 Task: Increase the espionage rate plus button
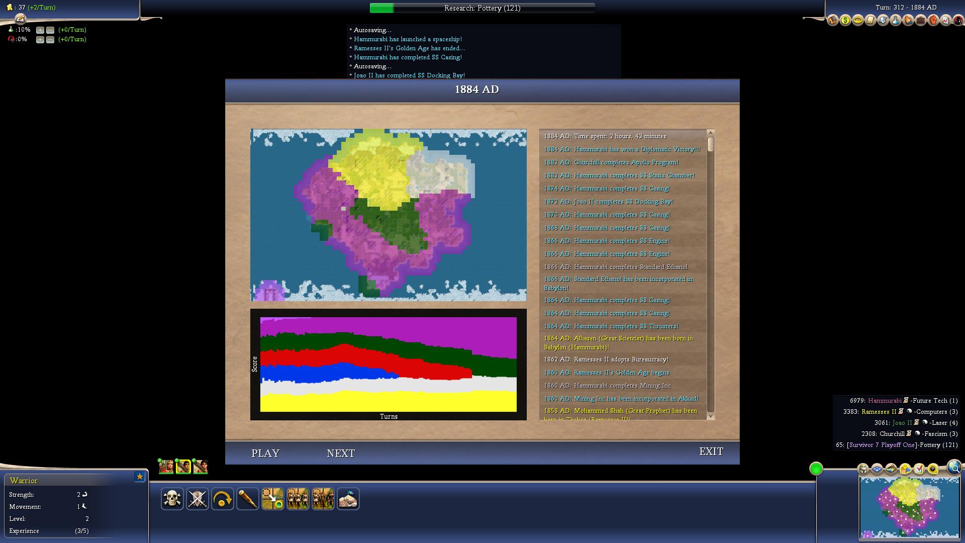tap(40, 40)
